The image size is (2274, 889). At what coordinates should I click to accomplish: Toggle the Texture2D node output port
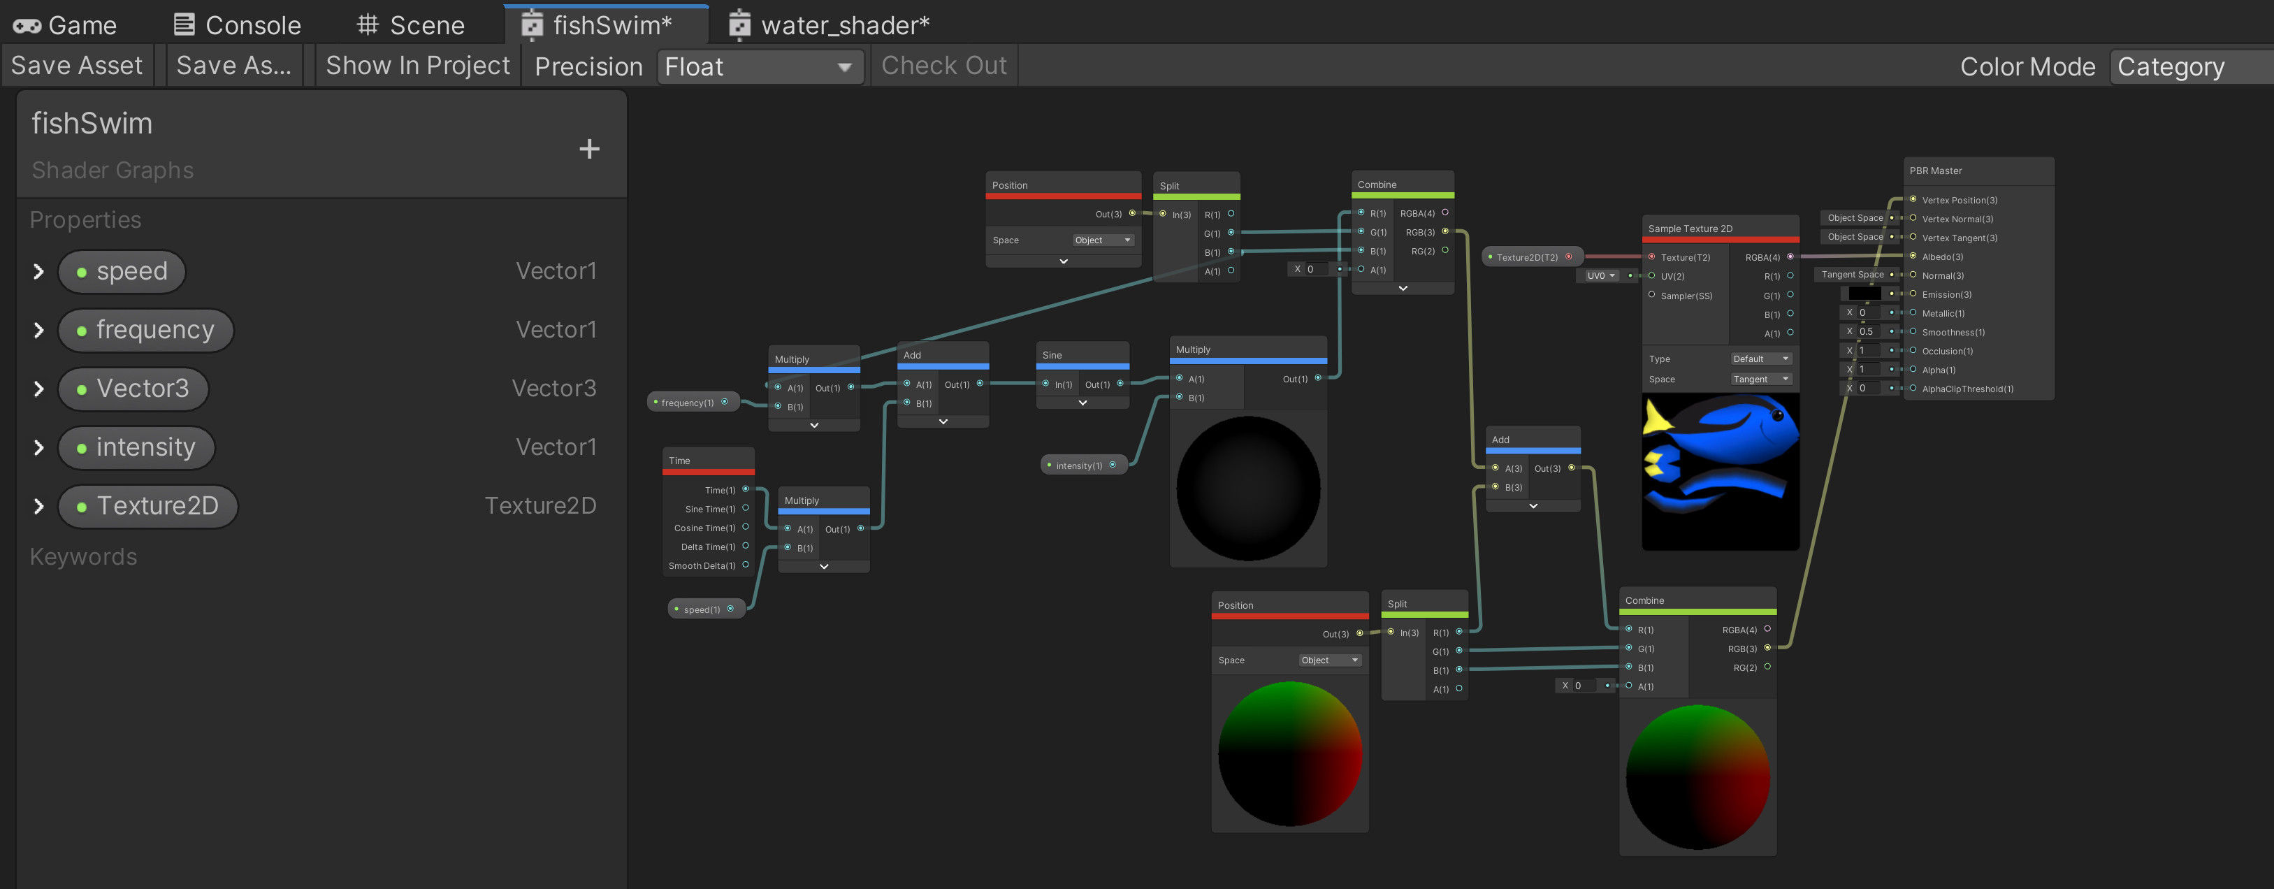(x=1569, y=257)
